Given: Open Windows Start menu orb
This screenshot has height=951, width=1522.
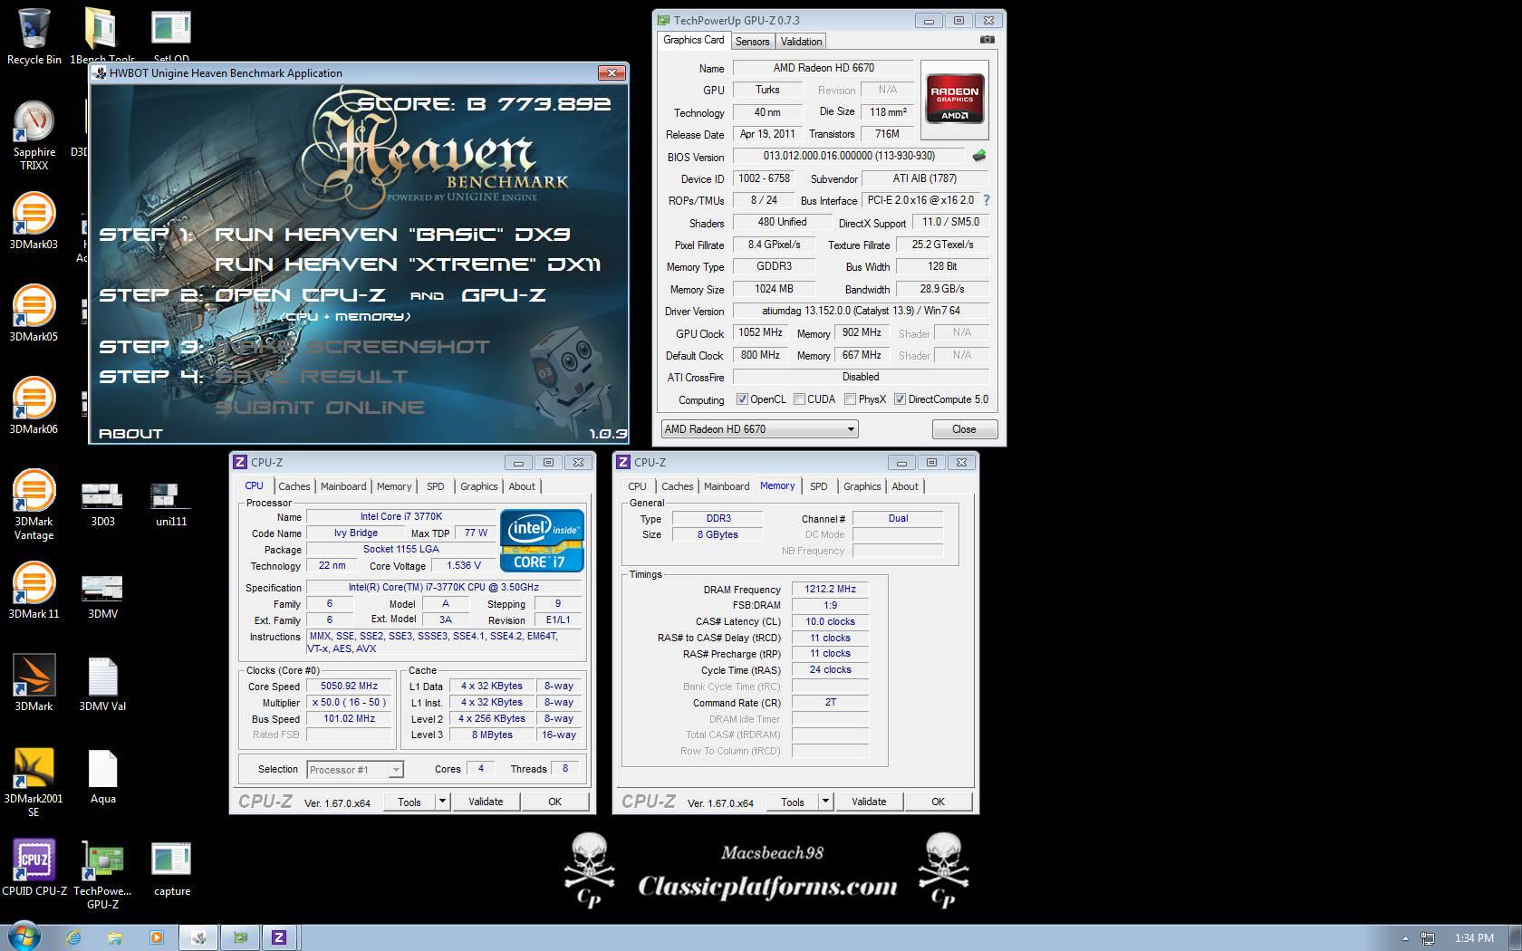Looking at the screenshot, I should (x=24, y=937).
